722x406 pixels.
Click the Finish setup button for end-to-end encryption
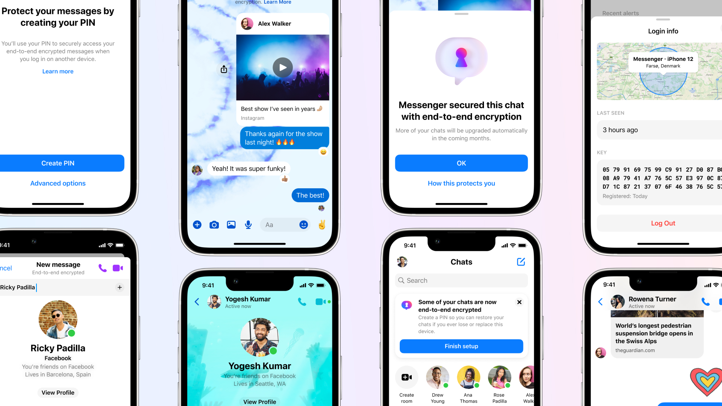[x=461, y=345]
